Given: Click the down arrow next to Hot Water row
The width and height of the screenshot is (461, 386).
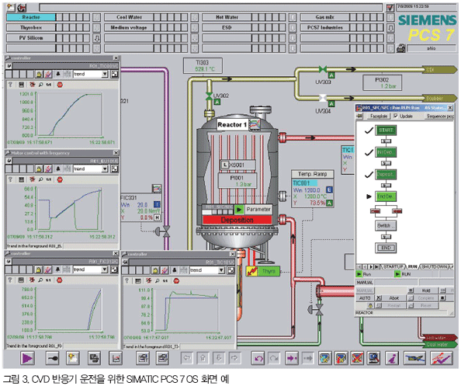Looking at the screenshot, I should coord(293,17).
